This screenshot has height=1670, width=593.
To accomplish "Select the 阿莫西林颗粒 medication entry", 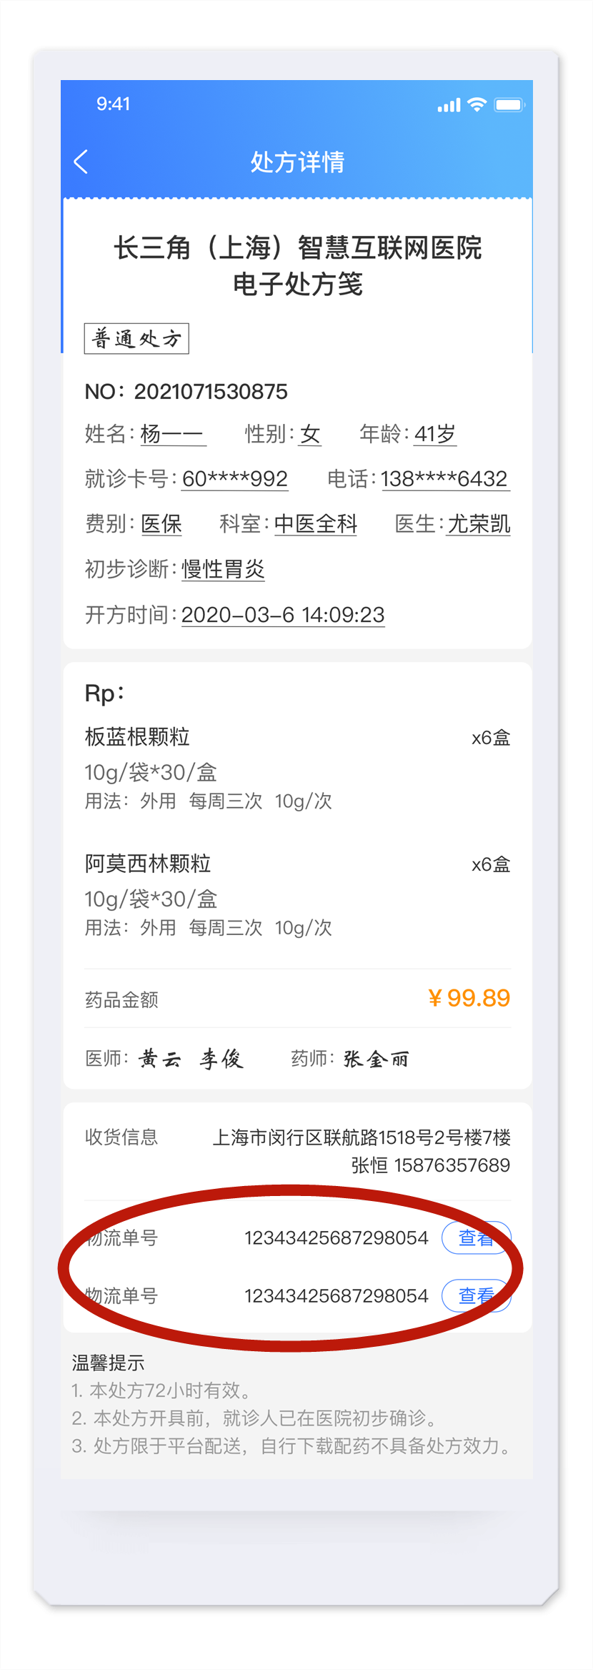I will [148, 864].
